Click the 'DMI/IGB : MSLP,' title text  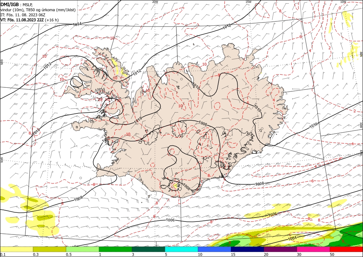pos(17,4)
